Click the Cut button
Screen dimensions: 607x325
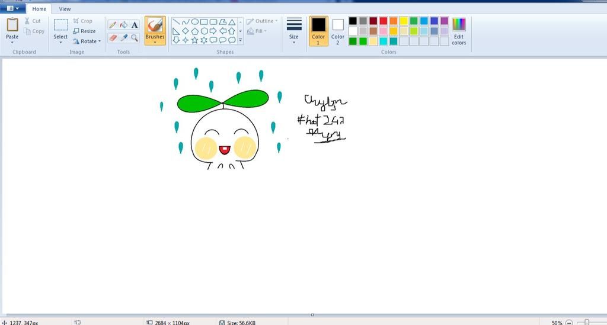coord(33,21)
